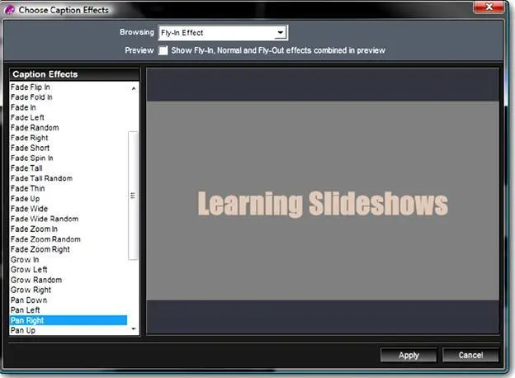This screenshot has width=515, height=378.
Task: Choose the Grow In caption effect
Action: (24, 260)
